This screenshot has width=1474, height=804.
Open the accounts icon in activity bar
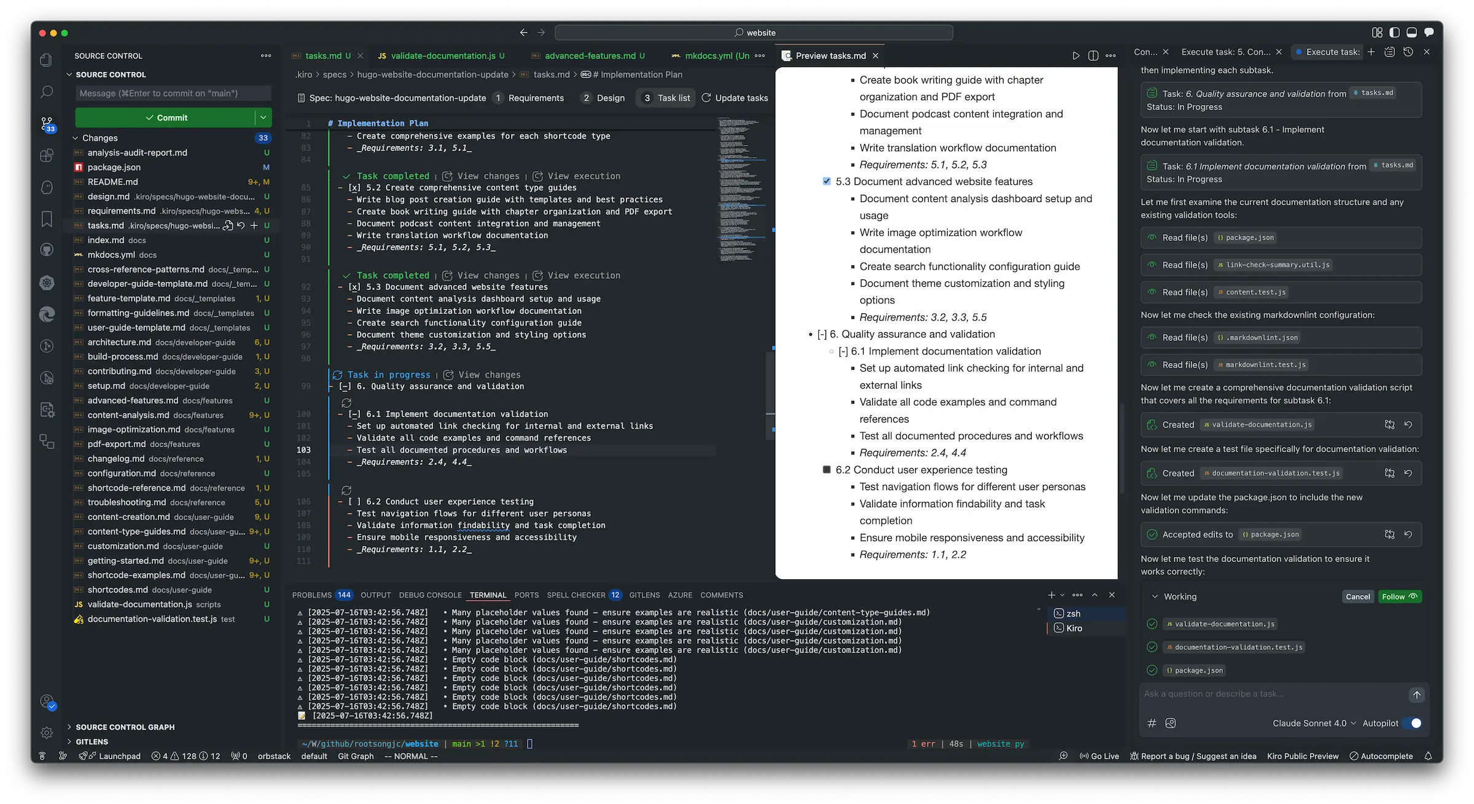(47, 701)
